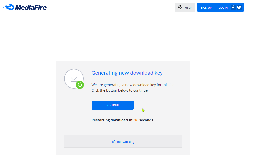Click the blue Continue button
The width and height of the screenshot is (254, 168).
112,105
